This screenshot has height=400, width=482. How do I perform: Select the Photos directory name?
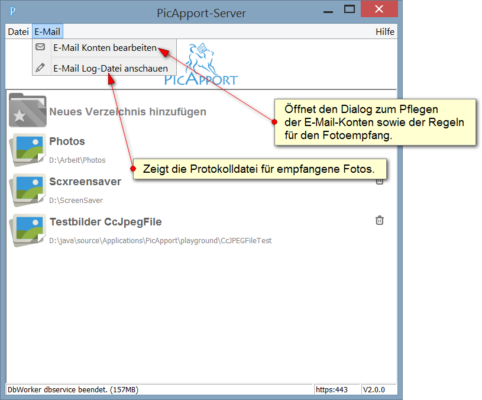67,141
